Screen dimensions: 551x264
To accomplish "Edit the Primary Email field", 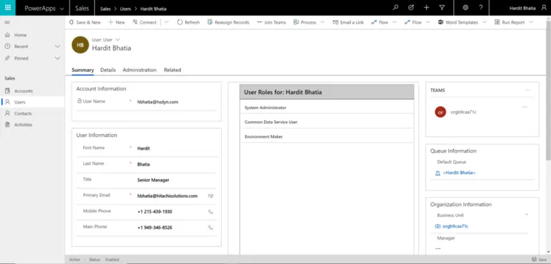I will pos(167,196).
